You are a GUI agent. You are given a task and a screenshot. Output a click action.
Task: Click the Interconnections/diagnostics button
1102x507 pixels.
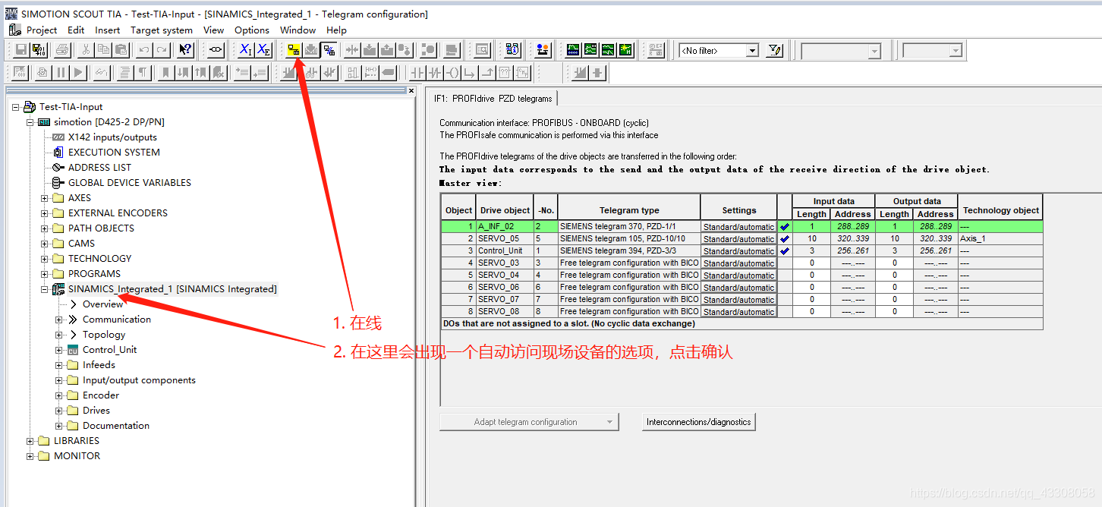click(698, 422)
